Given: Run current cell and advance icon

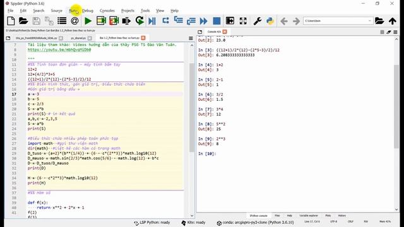Looking at the screenshot, I should (x=114, y=21).
